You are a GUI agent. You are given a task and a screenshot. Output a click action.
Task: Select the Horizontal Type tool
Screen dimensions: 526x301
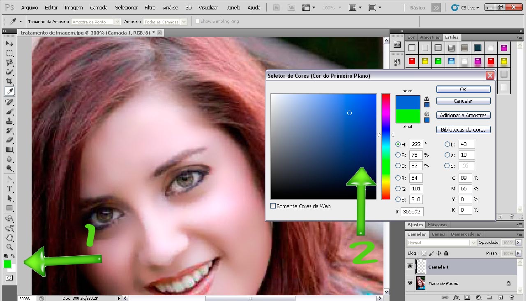pyautogui.click(x=9, y=189)
